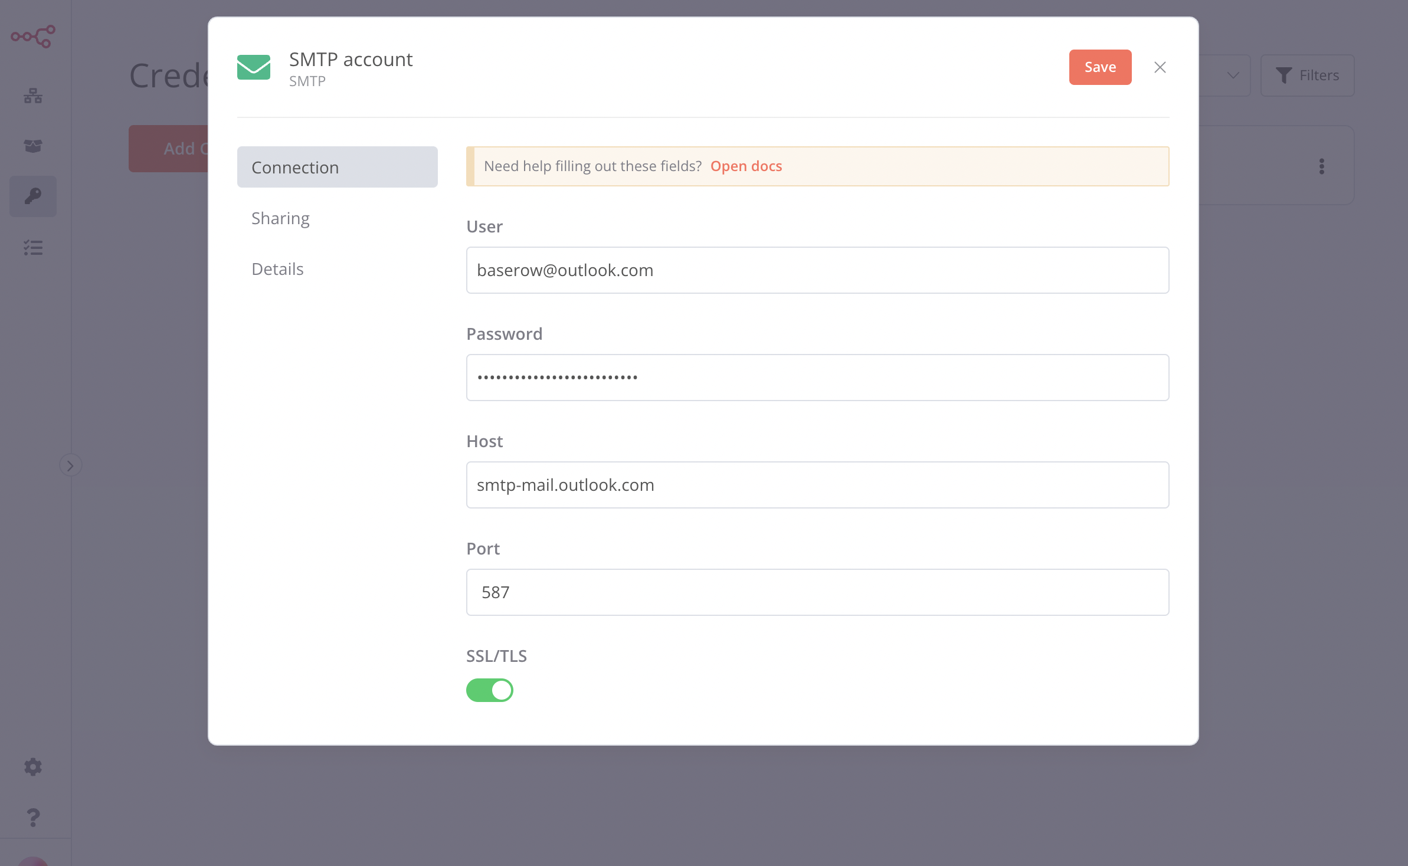Open Credentials via sidebar key icon
The width and height of the screenshot is (1408, 866).
[x=33, y=196]
